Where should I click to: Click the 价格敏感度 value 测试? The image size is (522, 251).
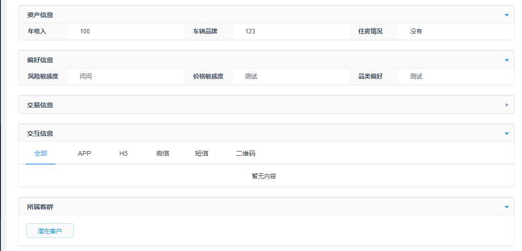coord(251,77)
